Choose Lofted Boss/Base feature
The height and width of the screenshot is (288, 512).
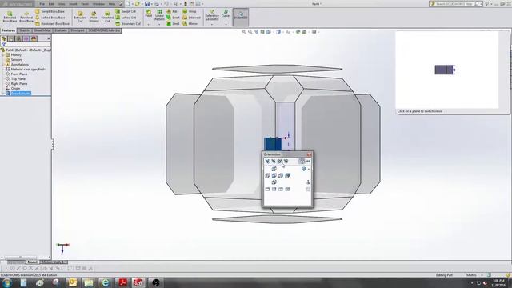[x=50, y=18]
